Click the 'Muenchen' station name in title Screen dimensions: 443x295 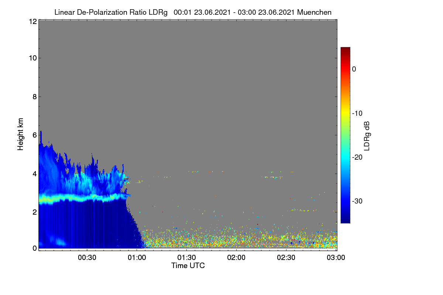[314, 12]
